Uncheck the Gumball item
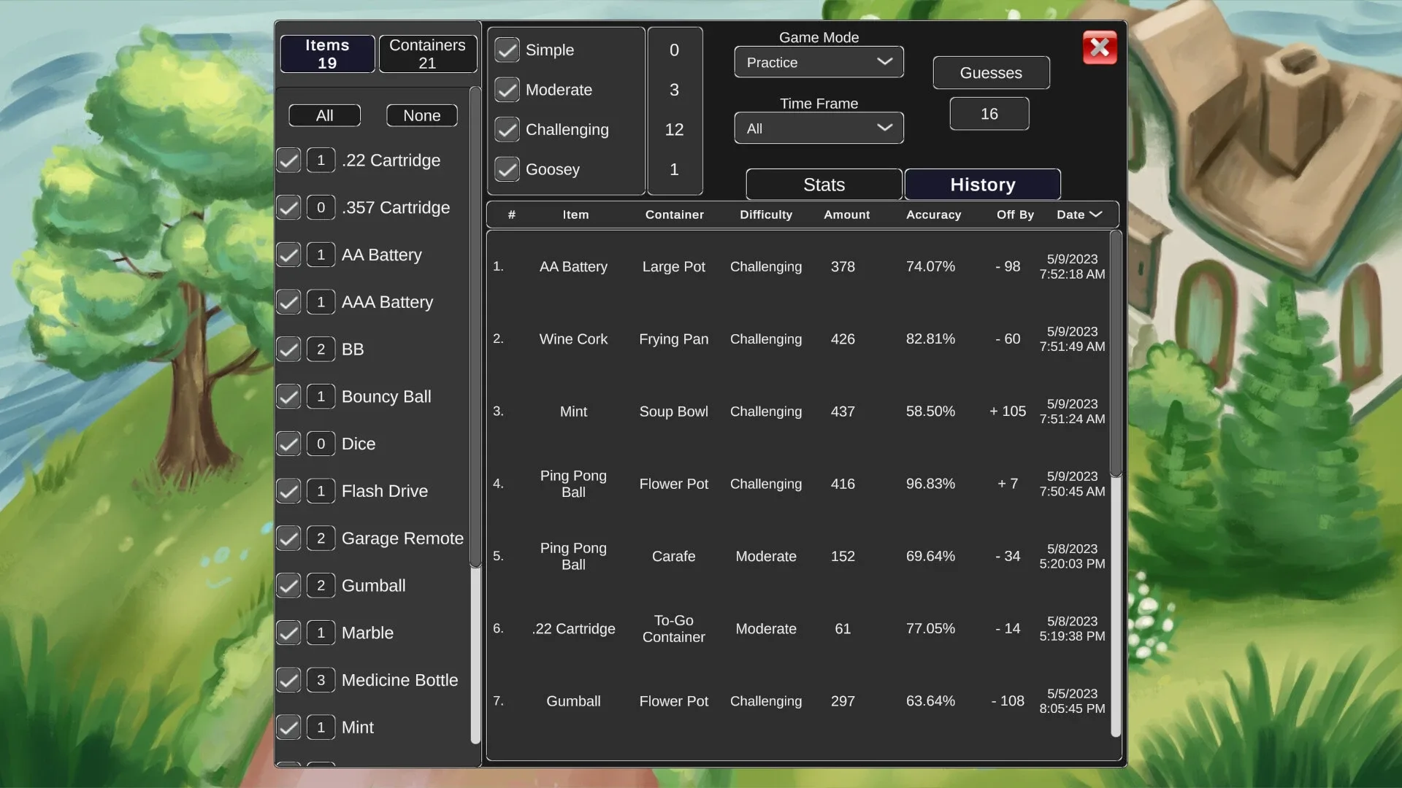 click(288, 585)
